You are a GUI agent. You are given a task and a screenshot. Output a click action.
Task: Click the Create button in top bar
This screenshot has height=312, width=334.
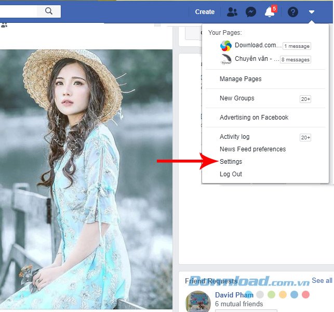205,12
